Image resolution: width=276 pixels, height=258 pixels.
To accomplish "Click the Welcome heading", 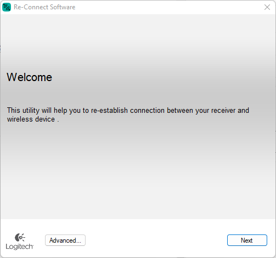I will coord(30,77).
